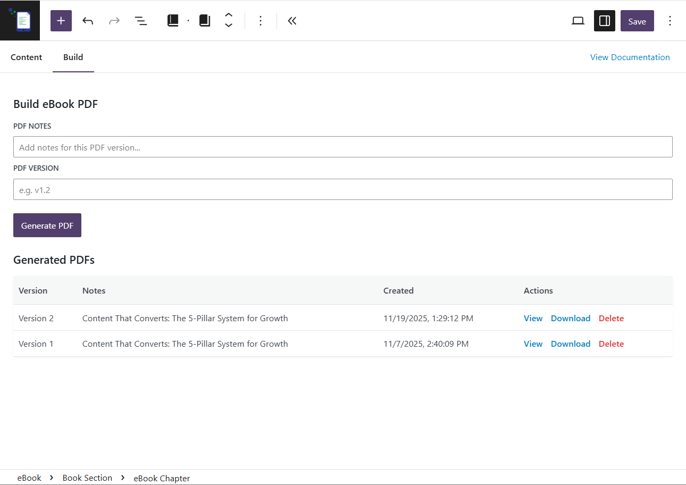Move the block up with the up chevron
Screen dimensions: 686x485
pyautogui.click(x=229, y=15)
